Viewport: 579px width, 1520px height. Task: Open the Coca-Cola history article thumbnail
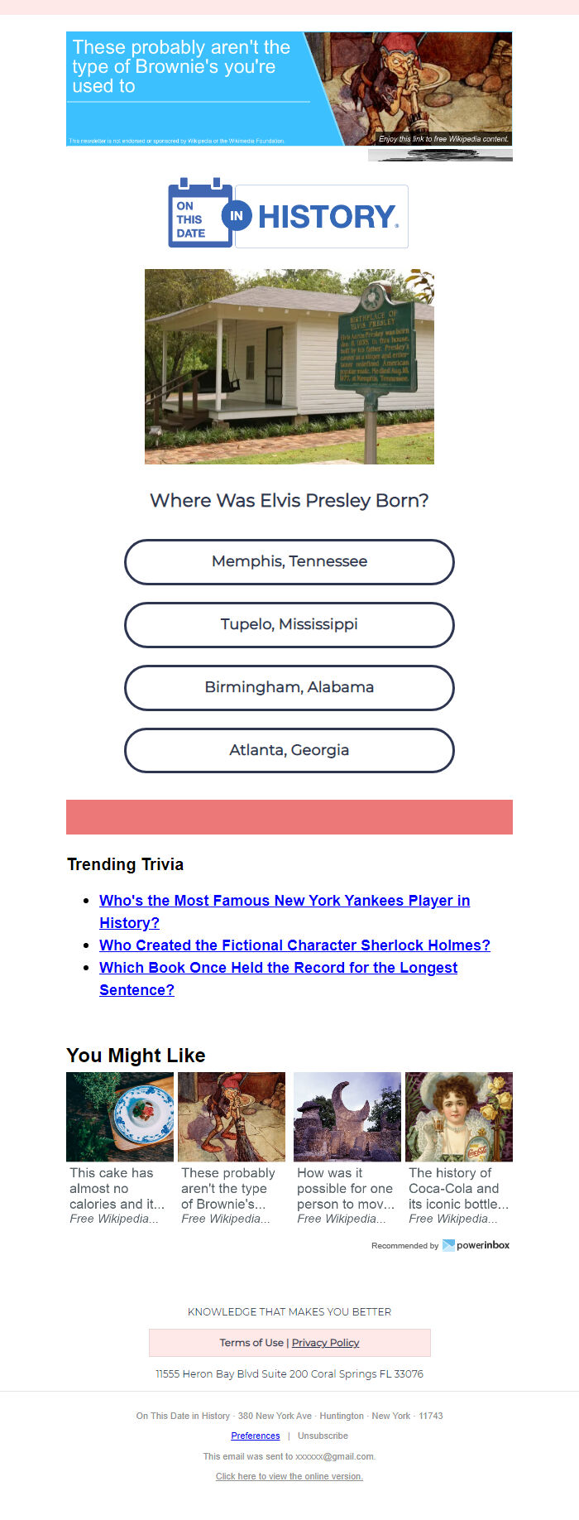459,1117
